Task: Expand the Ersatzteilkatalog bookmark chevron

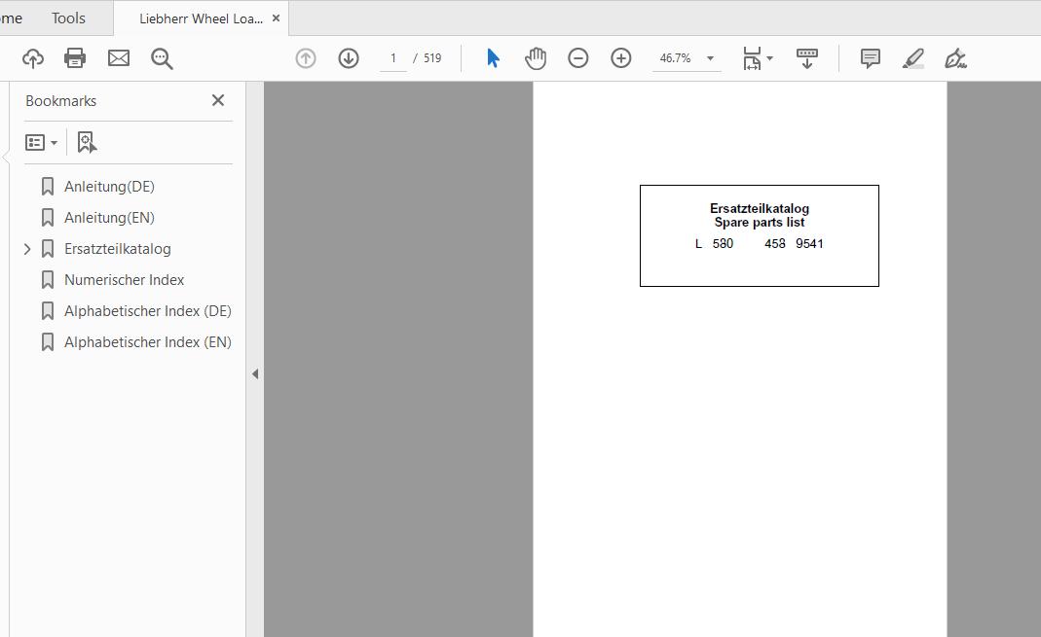Action: pos(27,249)
